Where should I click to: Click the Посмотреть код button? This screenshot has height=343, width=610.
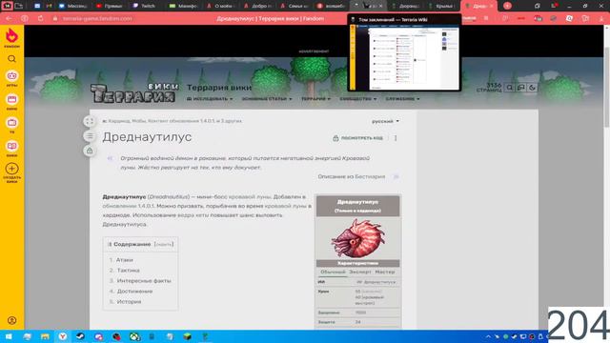click(358, 138)
